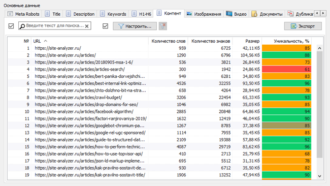
Task: Open the Изображения tab
Action: pos(204,14)
